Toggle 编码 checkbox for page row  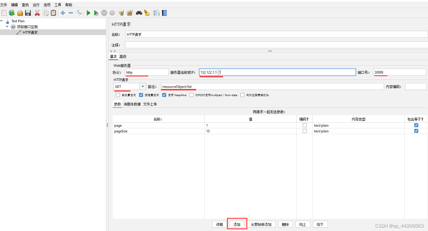click(x=305, y=125)
